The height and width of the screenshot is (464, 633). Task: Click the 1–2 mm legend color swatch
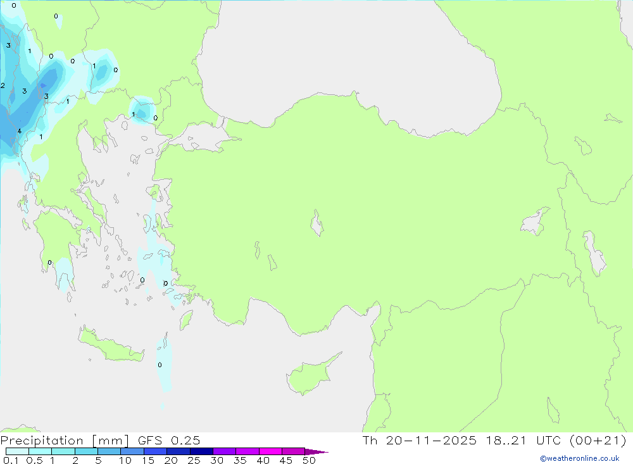(x=63, y=451)
